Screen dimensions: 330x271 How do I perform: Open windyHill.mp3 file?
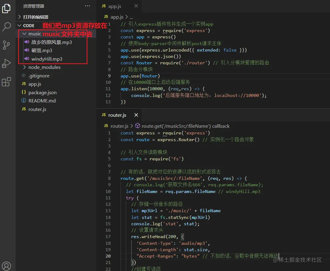click(x=47, y=59)
